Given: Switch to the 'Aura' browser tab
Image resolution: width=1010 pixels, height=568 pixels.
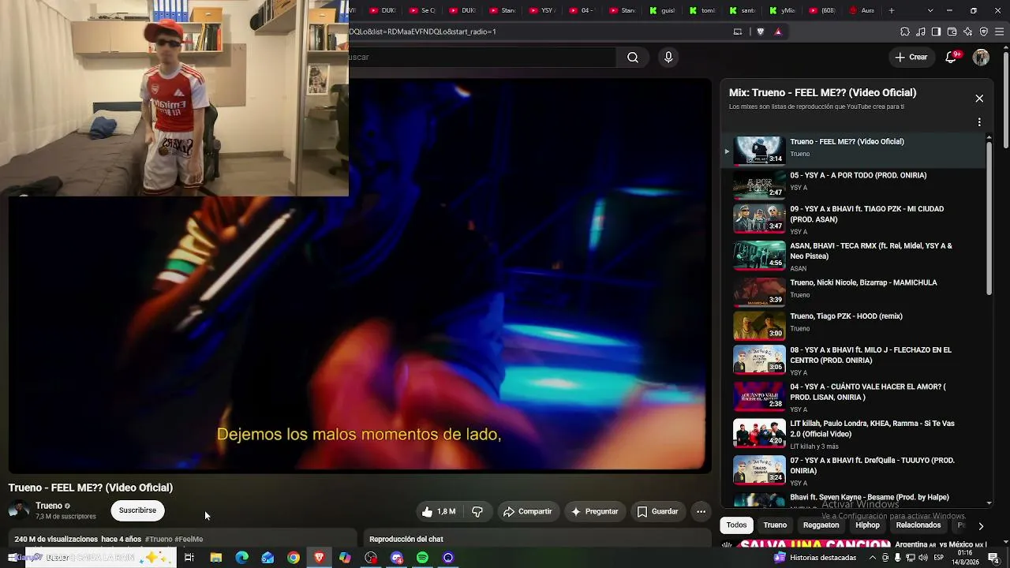Looking at the screenshot, I should click(x=862, y=10).
